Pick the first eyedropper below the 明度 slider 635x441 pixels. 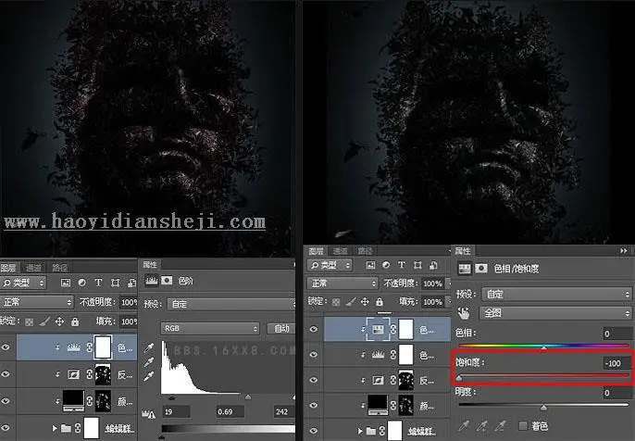464,425
